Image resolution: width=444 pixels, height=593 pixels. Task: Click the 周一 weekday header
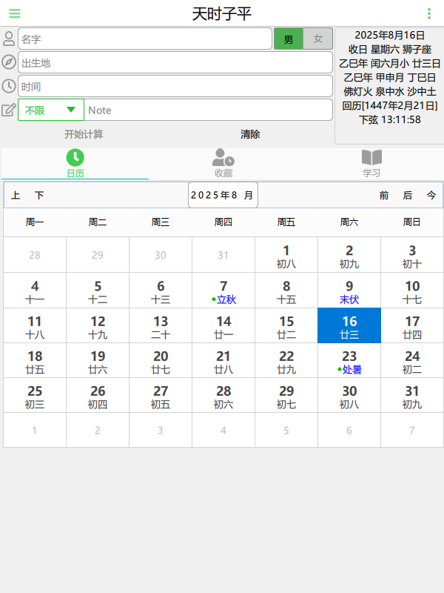click(x=35, y=222)
